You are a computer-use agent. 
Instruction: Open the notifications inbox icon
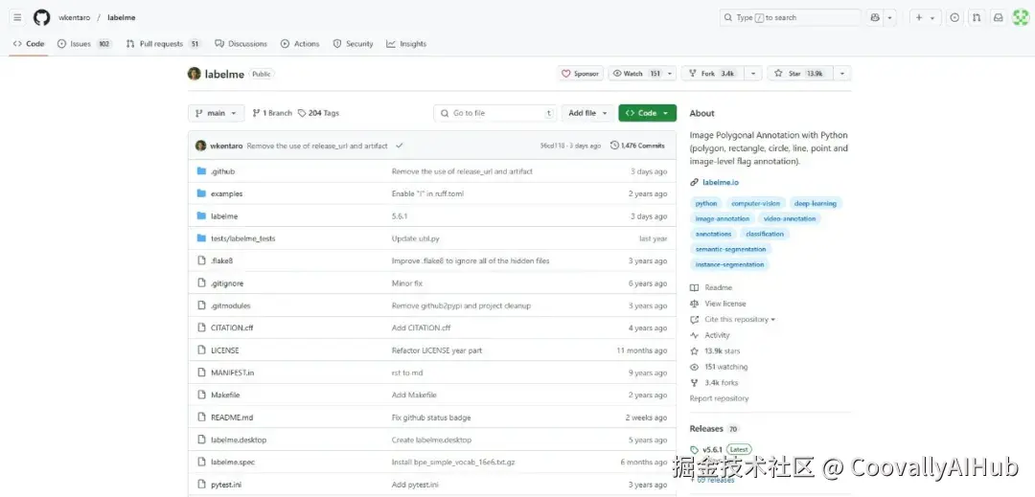point(998,18)
